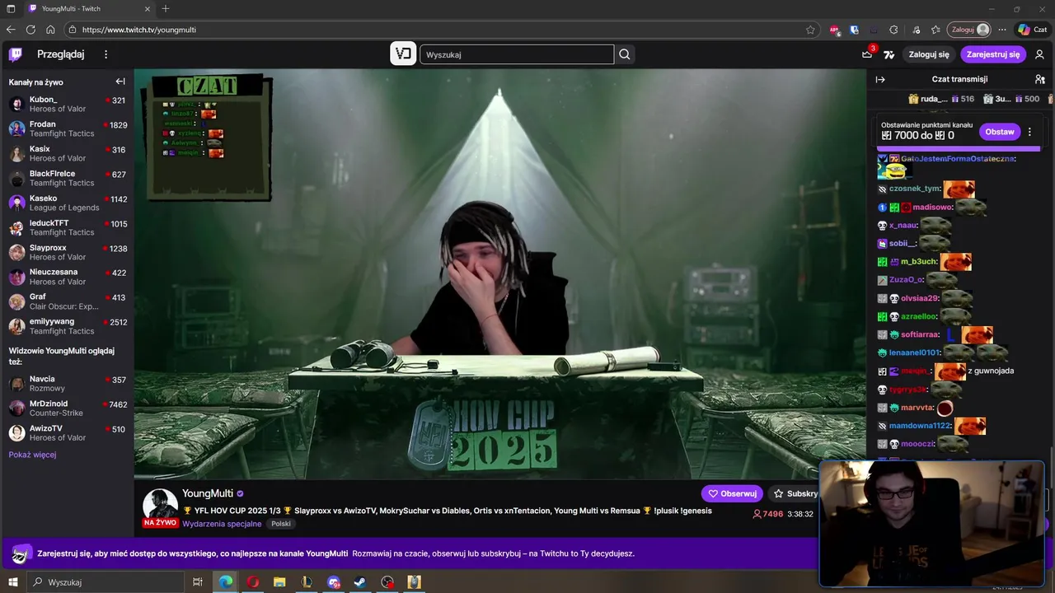1055x593 pixels.
Task: Open Slayproxx channel in sidebar
Action: (x=67, y=253)
